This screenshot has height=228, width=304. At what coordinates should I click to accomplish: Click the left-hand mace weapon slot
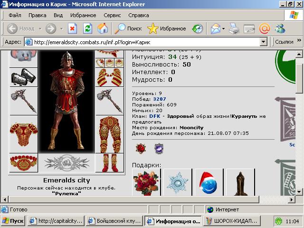click(x=23, y=101)
